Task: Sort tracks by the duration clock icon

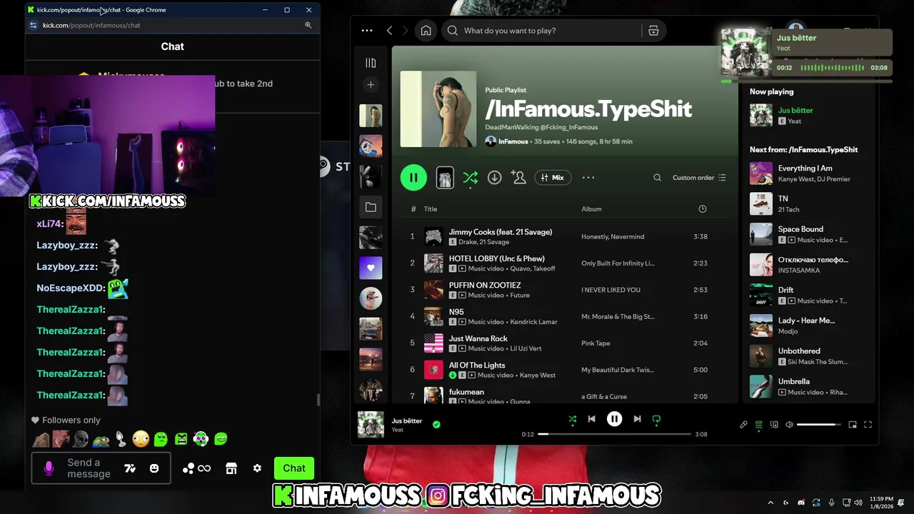Action: tap(703, 209)
